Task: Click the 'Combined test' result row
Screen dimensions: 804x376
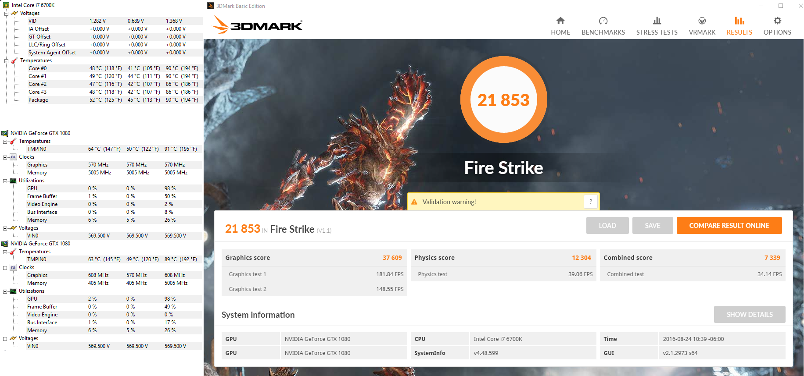Action: pos(693,274)
